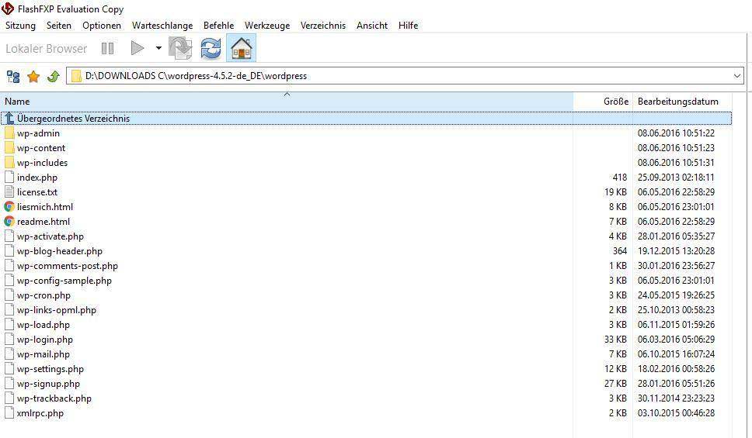Click the pause transfer icon
Screen dimensions: 752x438
click(107, 48)
